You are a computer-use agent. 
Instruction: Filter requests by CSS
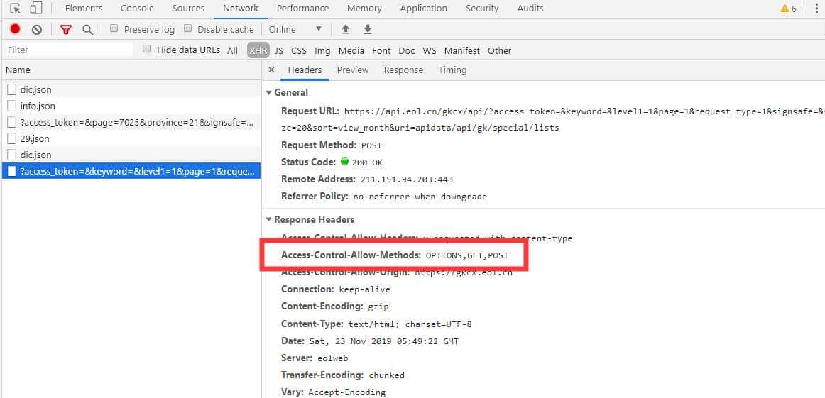point(299,50)
